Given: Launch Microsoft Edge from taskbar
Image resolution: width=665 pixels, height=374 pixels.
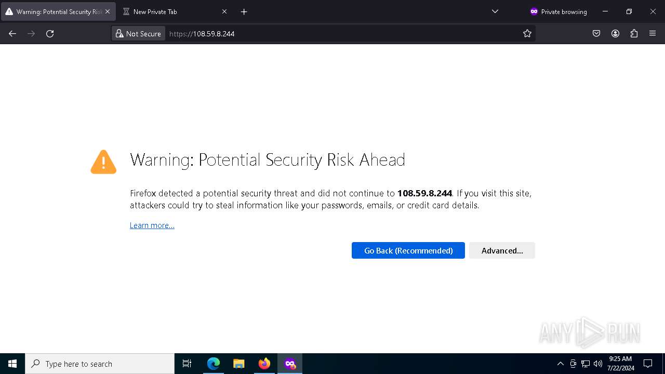Looking at the screenshot, I should pos(214,364).
